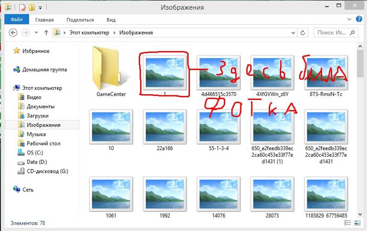The image size is (367, 231).
Task: Click scrollbar down arrow
Action: pyautogui.click(x=360, y=214)
